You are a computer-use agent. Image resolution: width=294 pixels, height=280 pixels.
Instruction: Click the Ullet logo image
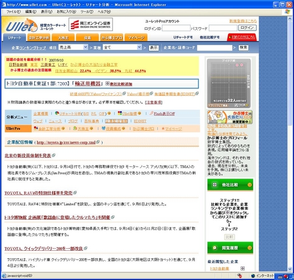pos(22,26)
